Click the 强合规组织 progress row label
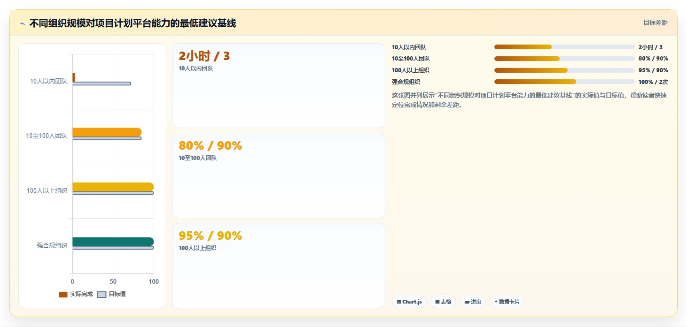The width and height of the screenshot is (687, 327). [x=406, y=82]
